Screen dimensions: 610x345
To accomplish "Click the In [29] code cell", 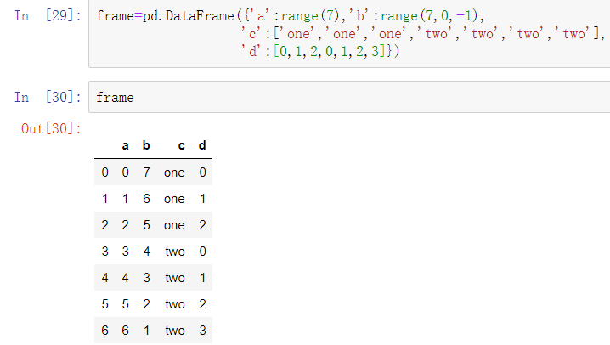I will pyautogui.click(x=349, y=33).
